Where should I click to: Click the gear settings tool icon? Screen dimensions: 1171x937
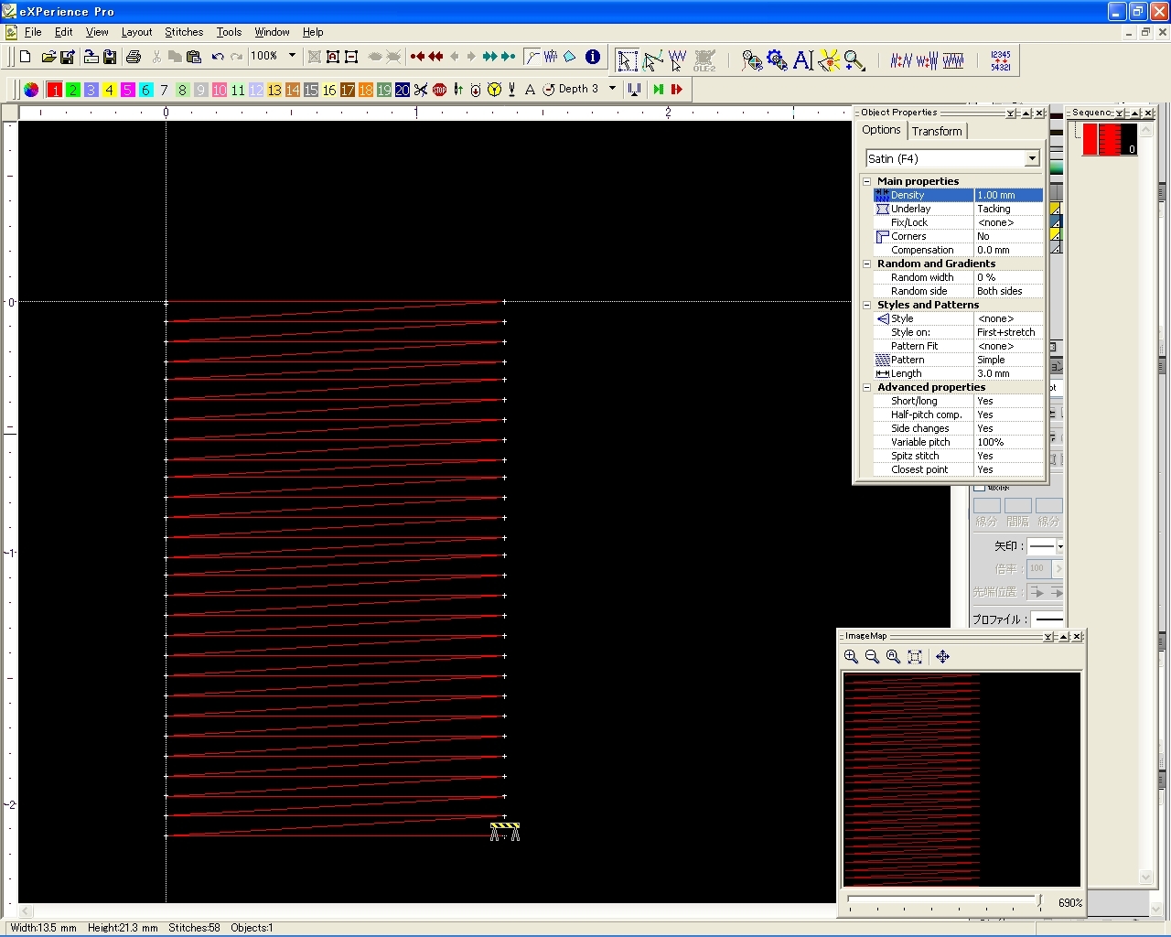click(x=778, y=60)
